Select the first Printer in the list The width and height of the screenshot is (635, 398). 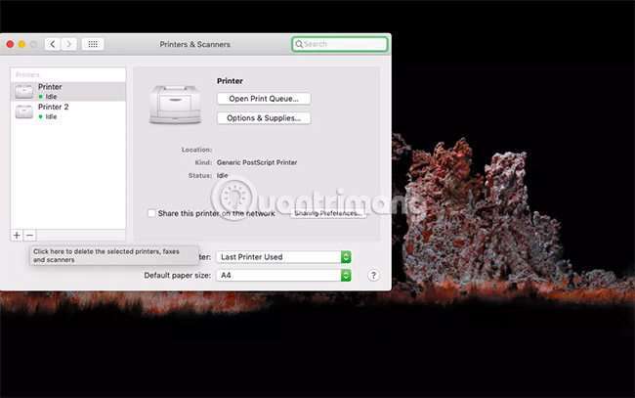pyautogui.click(x=68, y=92)
